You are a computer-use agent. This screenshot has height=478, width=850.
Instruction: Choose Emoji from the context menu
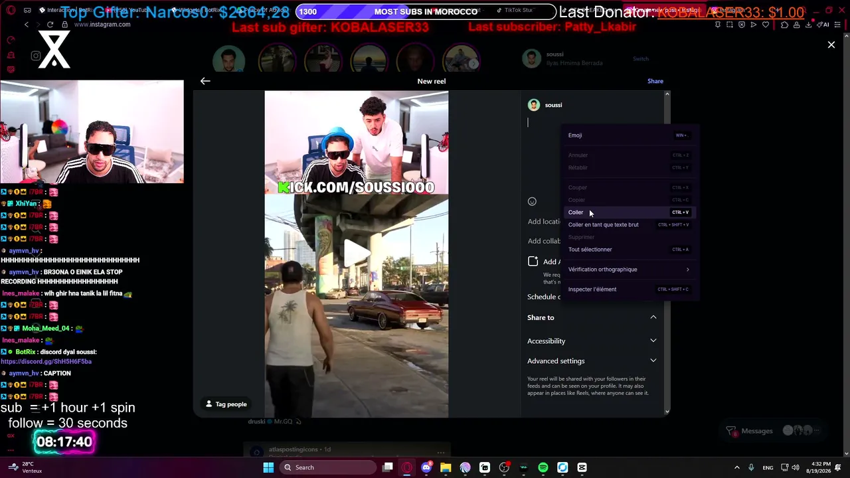click(x=630, y=135)
